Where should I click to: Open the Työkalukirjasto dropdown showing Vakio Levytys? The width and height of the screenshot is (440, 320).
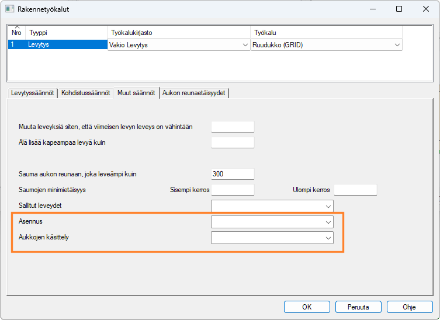click(x=179, y=45)
